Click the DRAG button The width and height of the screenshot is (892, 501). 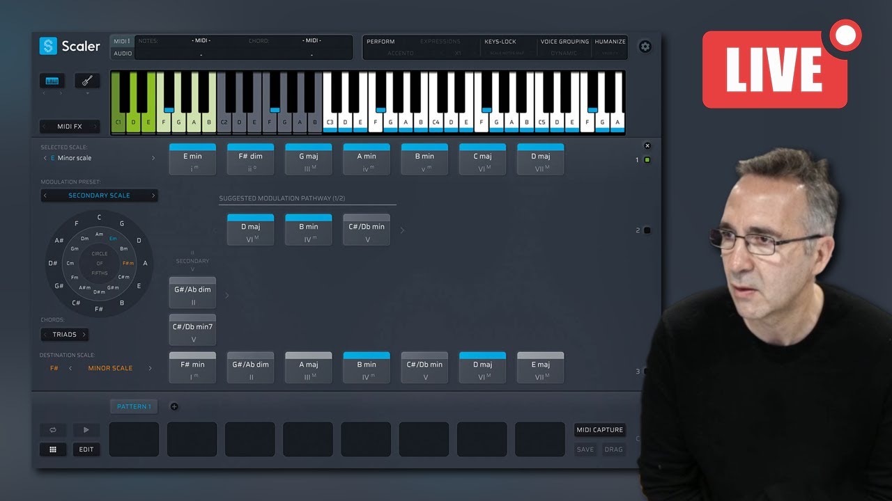tap(614, 450)
